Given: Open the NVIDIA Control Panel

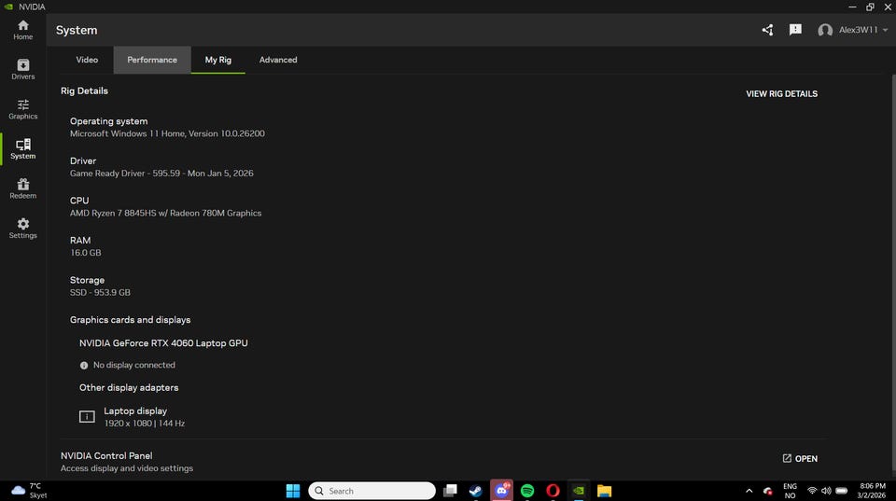Looking at the screenshot, I should coord(800,459).
